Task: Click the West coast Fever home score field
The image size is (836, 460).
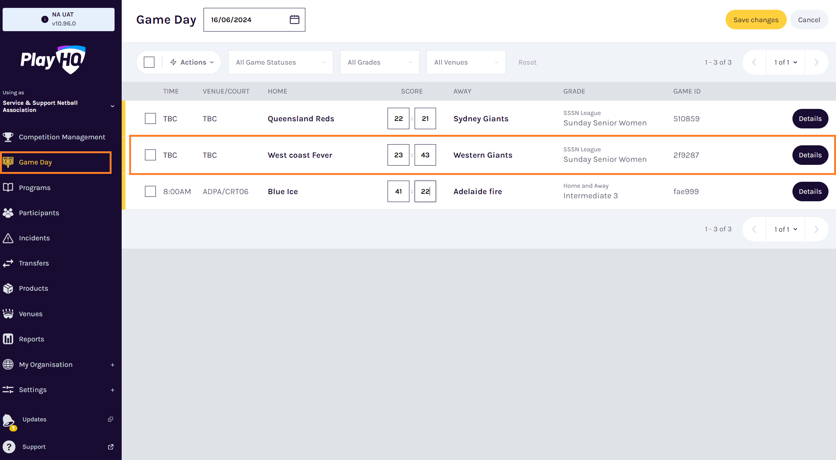Action: click(x=398, y=155)
